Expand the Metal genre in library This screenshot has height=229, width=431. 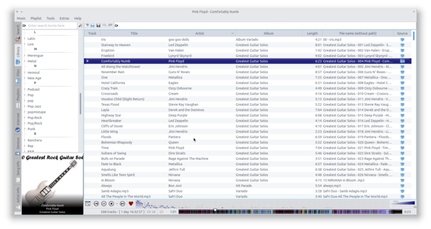click(25, 61)
